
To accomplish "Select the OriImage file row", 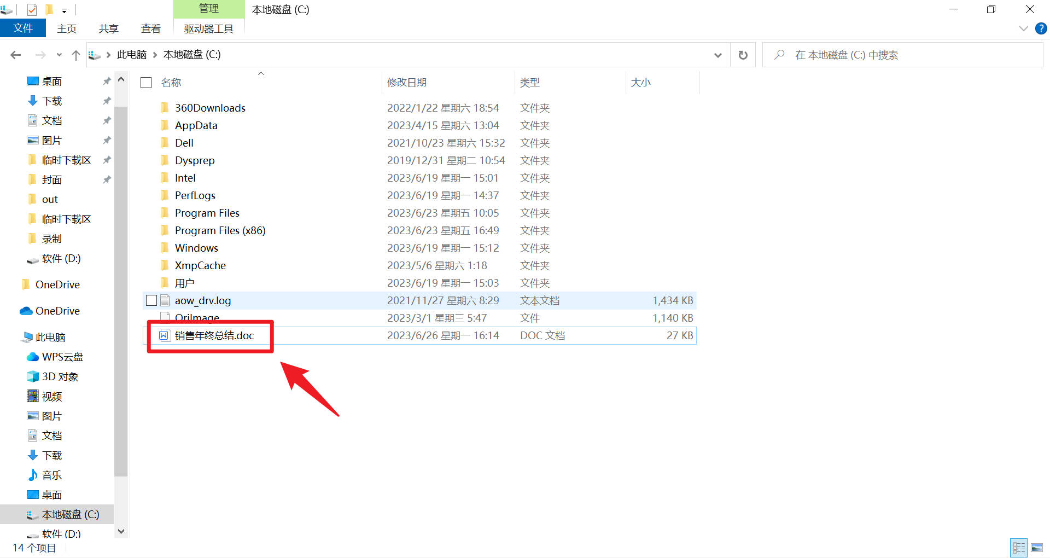I will pyautogui.click(x=419, y=318).
